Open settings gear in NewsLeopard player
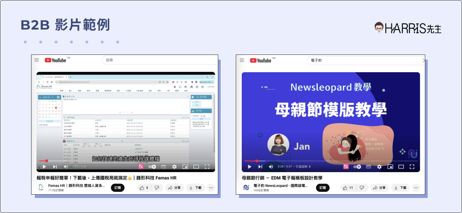This screenshot has height=213, width=462. click(379, 167)
